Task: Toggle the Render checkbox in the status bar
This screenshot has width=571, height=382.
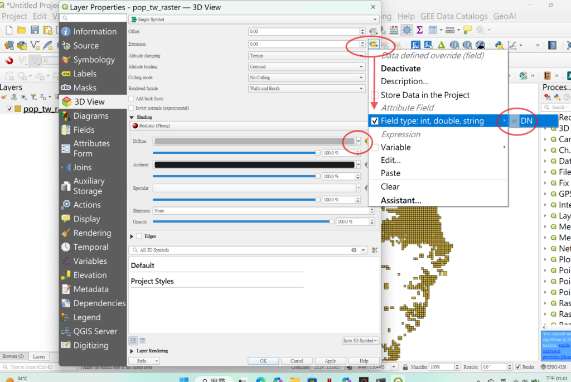Action: click(x=518, y=367)
